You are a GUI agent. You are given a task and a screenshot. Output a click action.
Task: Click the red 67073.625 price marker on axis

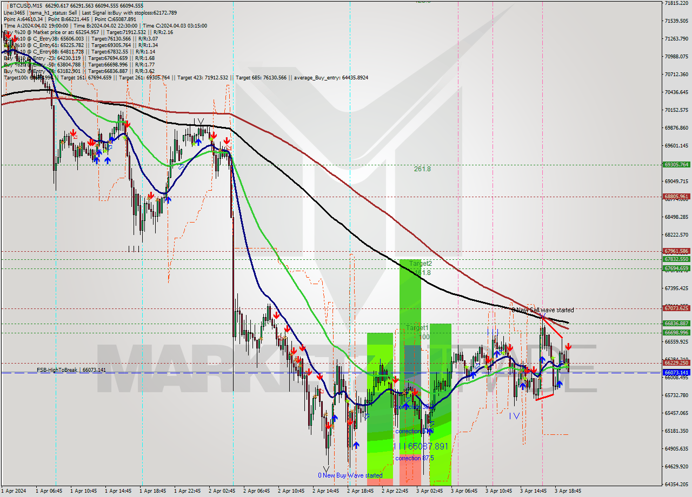677,308
